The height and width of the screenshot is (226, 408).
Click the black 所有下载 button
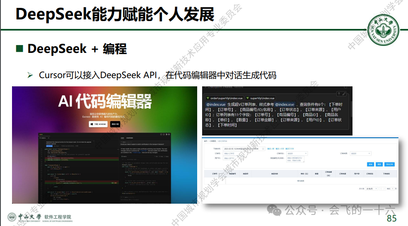(115, 124)
